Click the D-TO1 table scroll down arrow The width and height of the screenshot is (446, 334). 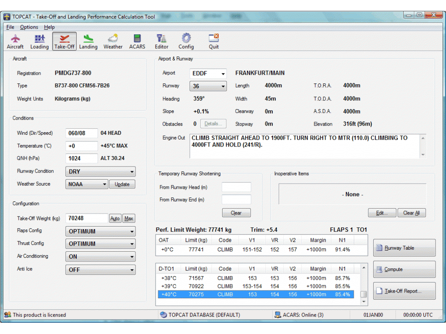(364, 302)
